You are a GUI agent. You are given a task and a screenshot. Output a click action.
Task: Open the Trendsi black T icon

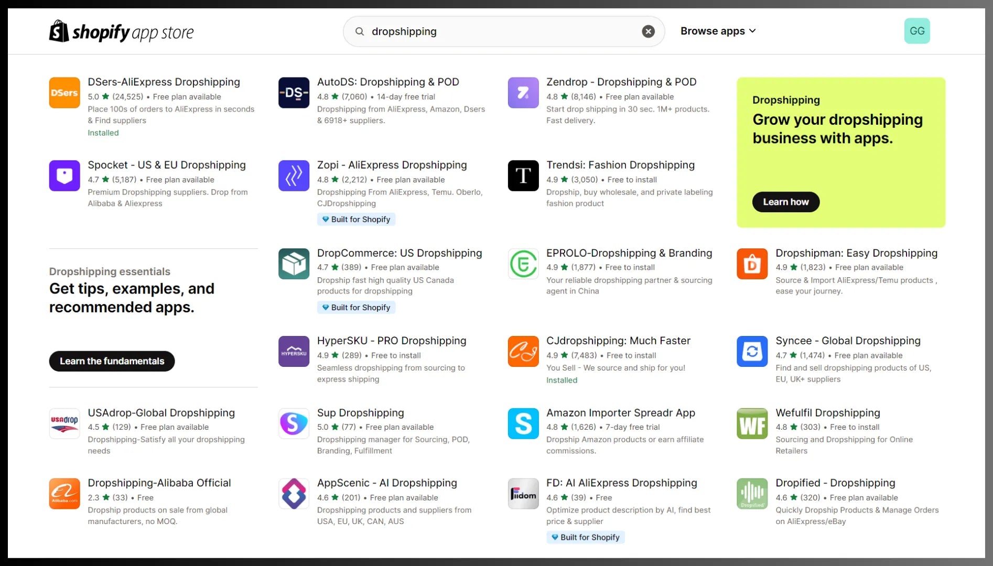click(x=523, y=176)
